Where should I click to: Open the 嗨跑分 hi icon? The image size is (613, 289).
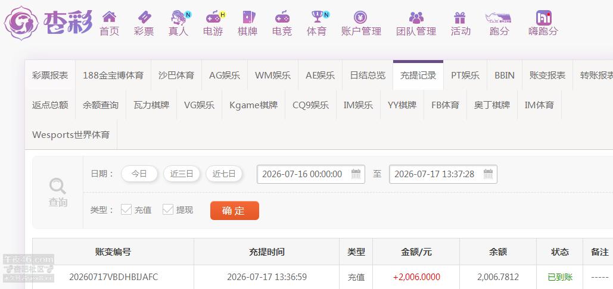pyautogui.click(x=543, y=18)
